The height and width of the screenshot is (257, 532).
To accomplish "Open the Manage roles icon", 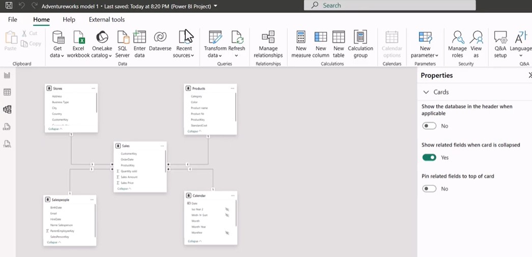I will [x=457, y=38].
